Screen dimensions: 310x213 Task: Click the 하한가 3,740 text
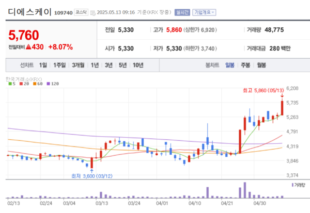pyautogui.click(x=200, y=48)
